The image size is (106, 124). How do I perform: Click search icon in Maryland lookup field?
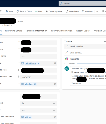pos(55,84)
